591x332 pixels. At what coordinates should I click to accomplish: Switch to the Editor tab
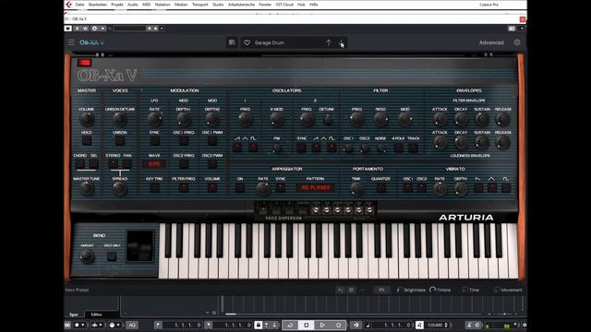pyautogui.click(x=96, y=314)
